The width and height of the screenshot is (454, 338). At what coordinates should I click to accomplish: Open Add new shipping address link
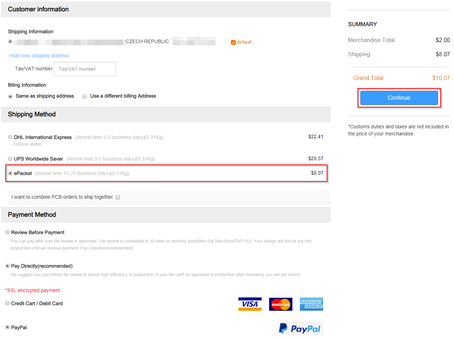point(39,56)
